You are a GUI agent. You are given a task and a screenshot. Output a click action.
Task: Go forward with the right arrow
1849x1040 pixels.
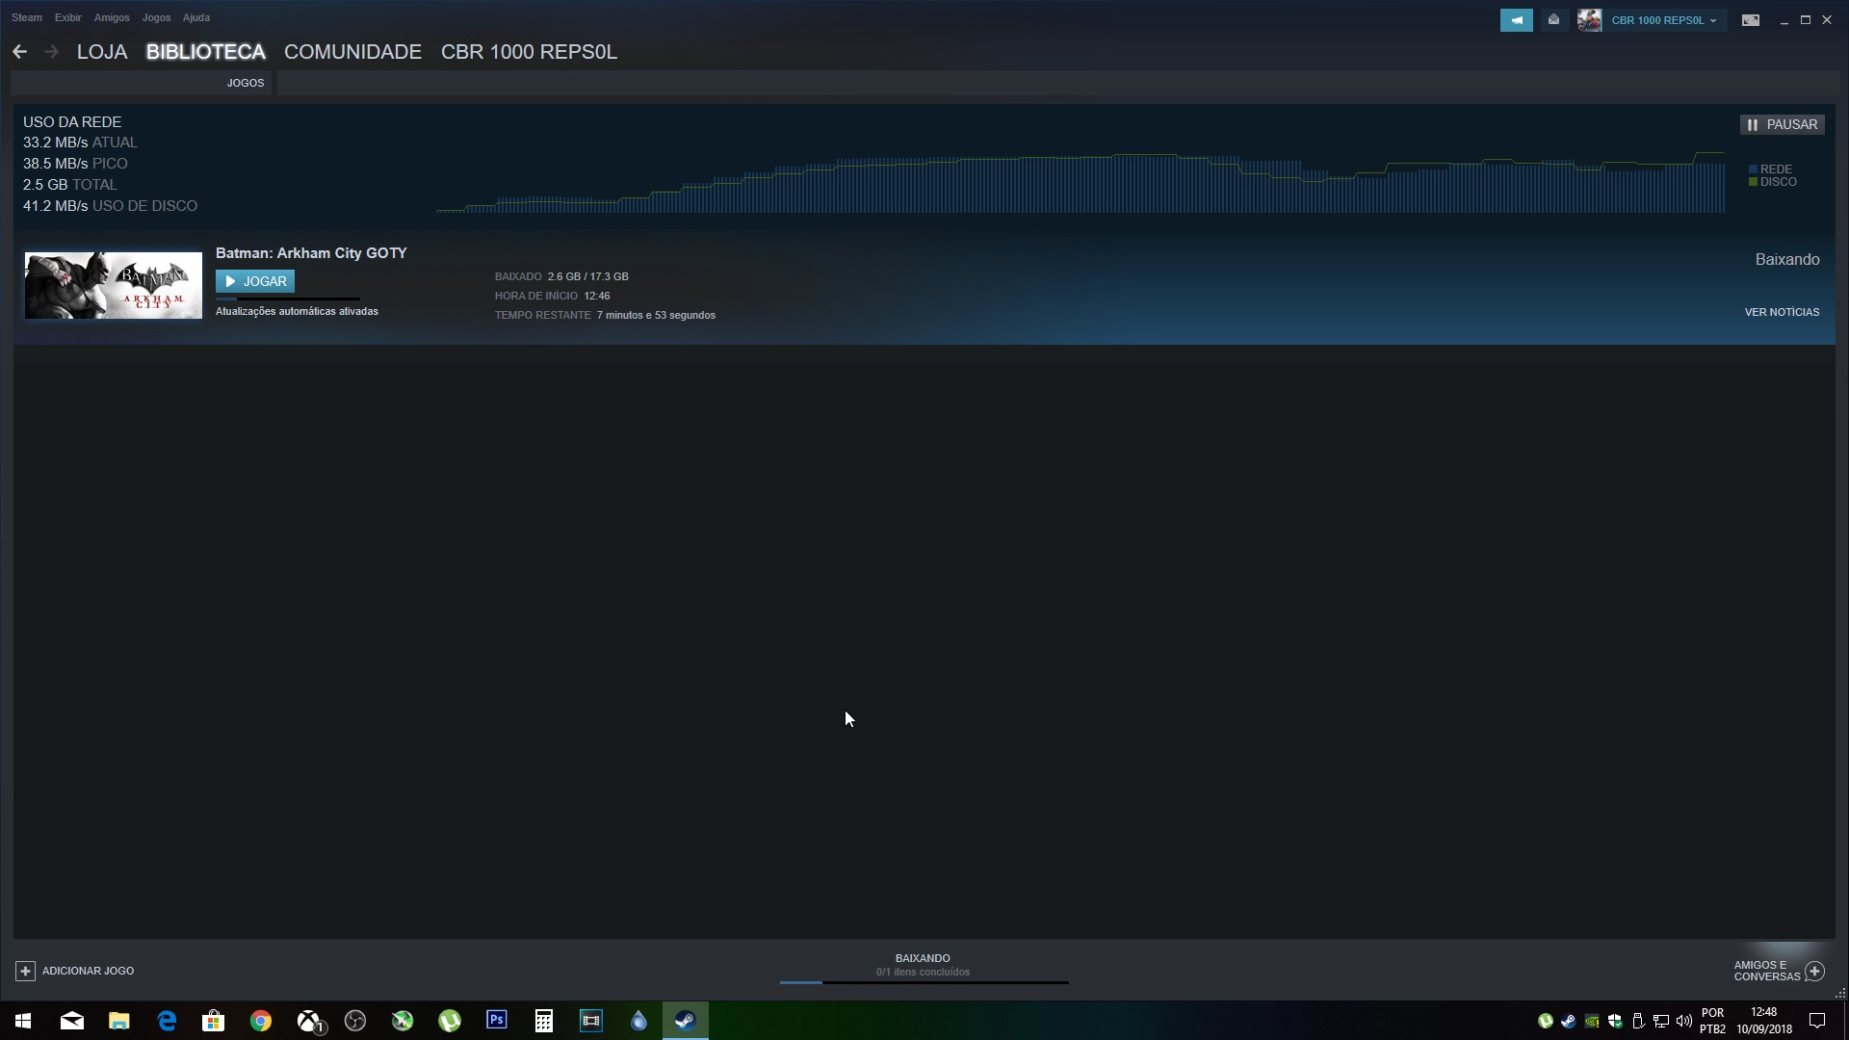pyautogui.click(x=51, y=52)
